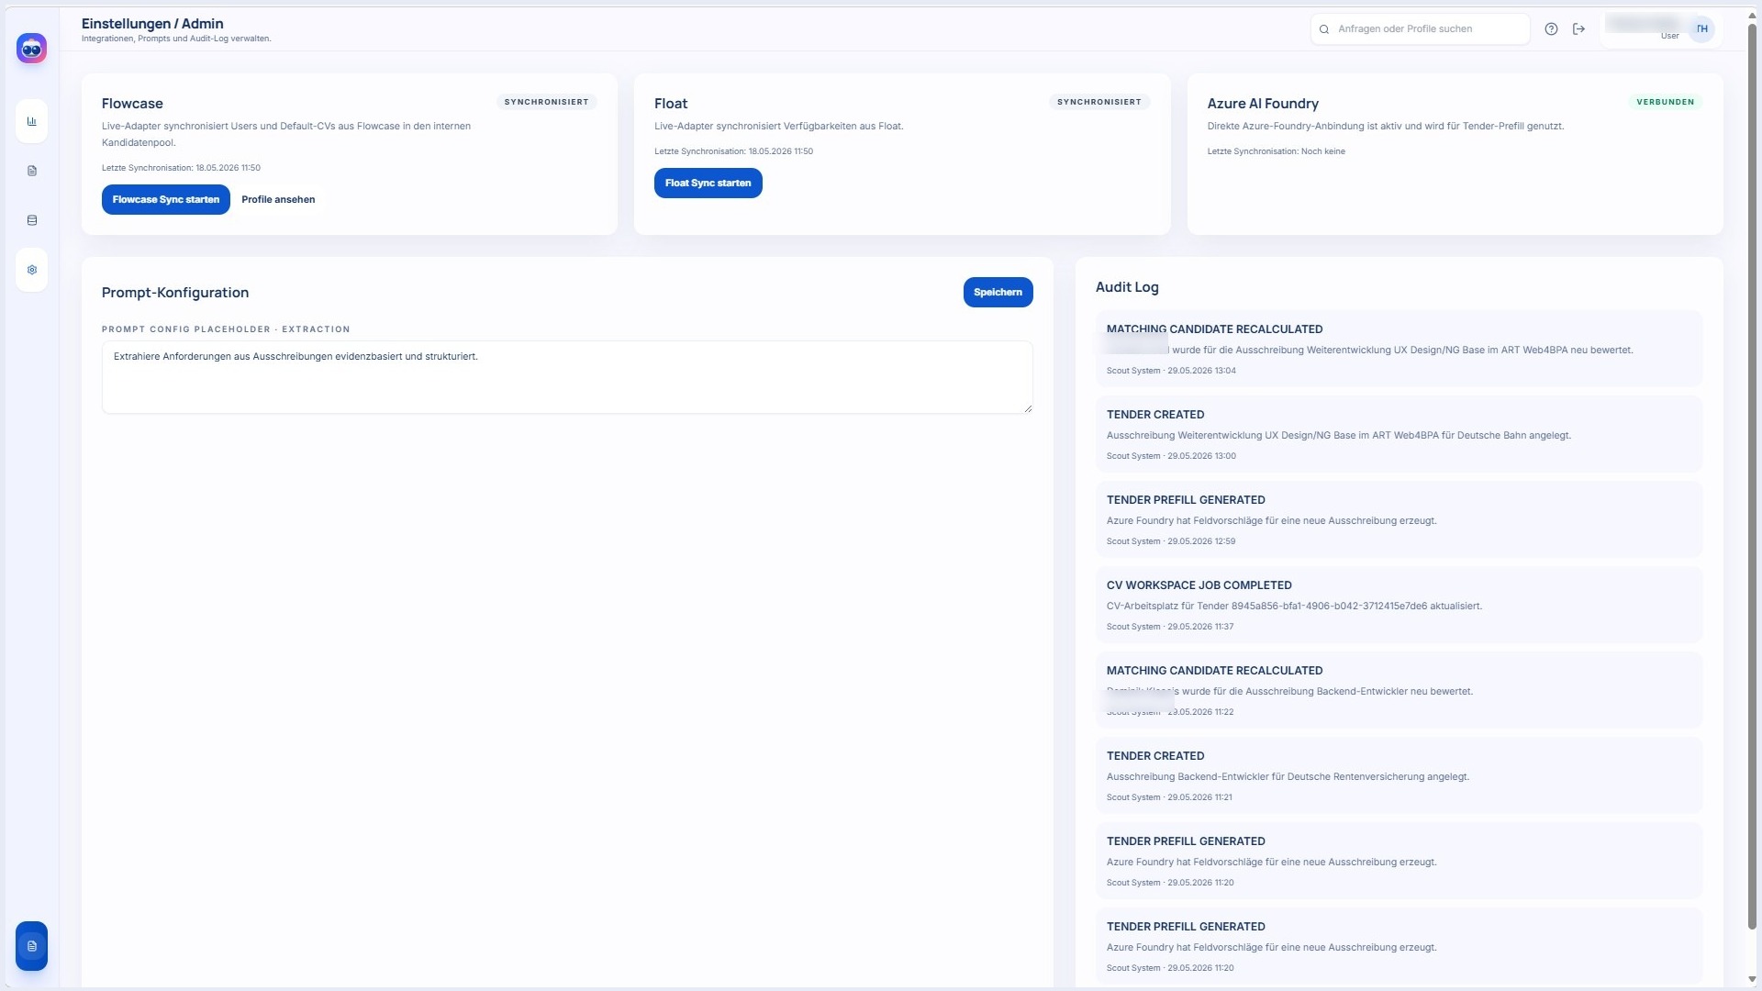
Task: Open the dashboard chart icon in sidebar
Action: click(31, 121)
